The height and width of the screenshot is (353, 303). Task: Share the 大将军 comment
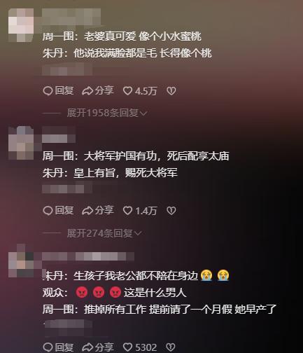(98, 211)
